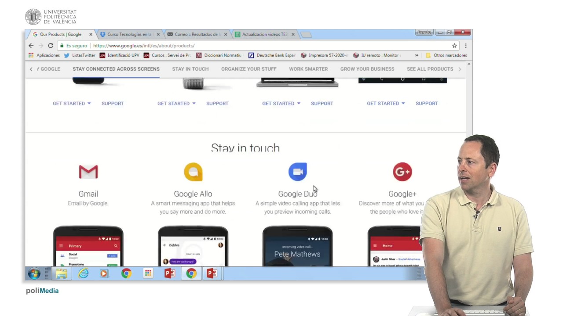Select STAY CONNECTED ACROSS SCREENS navigation item
This screenshot has height=316, width=563.
coord(116,69)
